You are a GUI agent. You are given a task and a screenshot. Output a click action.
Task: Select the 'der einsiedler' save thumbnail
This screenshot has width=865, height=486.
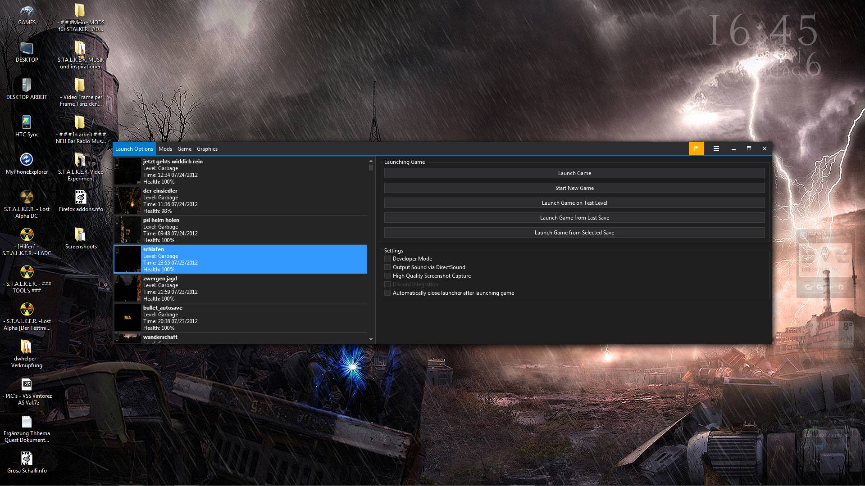127,201
